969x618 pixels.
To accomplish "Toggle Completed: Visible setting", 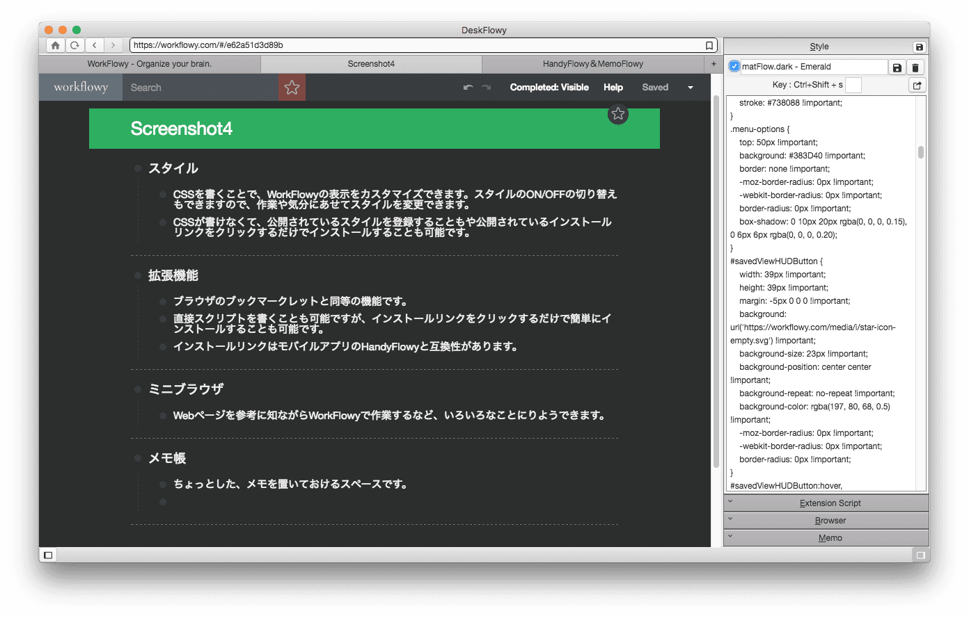I will 549,88.
